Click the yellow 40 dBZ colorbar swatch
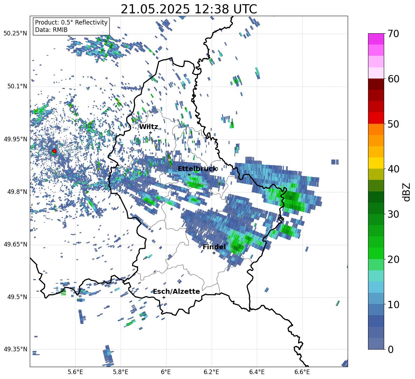415x379 pixels. click(x=376, y=163)
